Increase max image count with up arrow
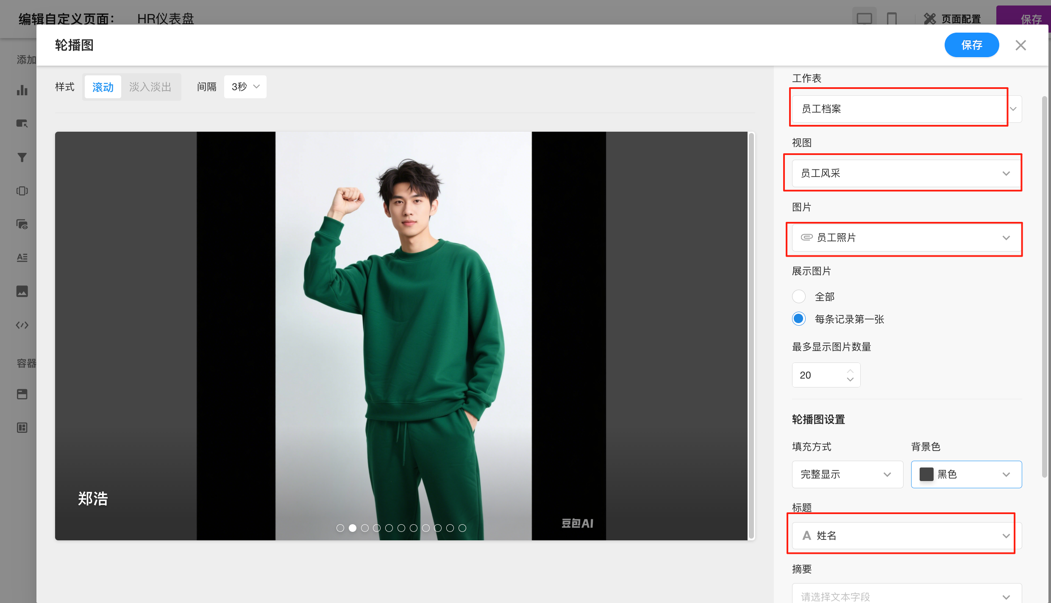The width and height of the screenshot is (1051, 603). pyautogui.click(x=850, y=371)
